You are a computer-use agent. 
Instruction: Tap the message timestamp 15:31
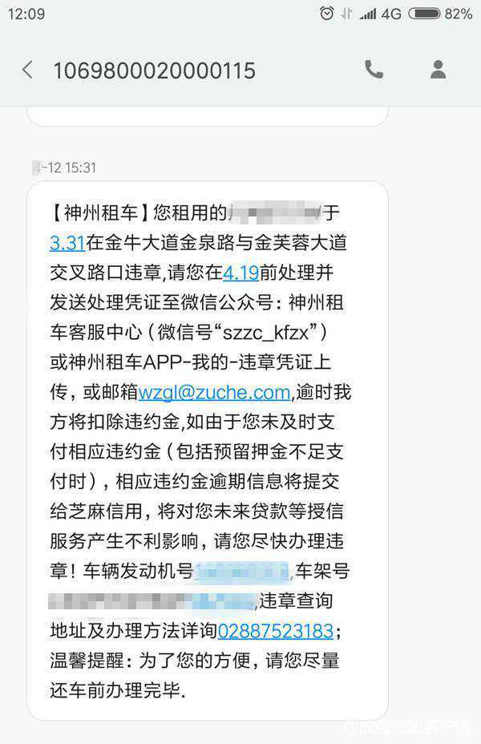click(x=80, y=168)
